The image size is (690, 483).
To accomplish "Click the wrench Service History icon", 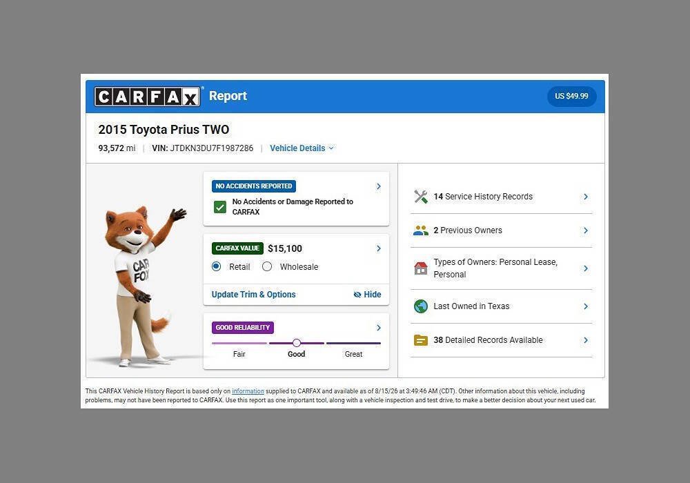I will point(421,197).
